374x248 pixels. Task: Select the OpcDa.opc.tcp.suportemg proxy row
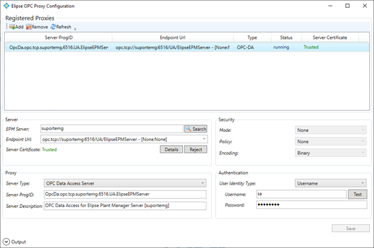point(187,47)
